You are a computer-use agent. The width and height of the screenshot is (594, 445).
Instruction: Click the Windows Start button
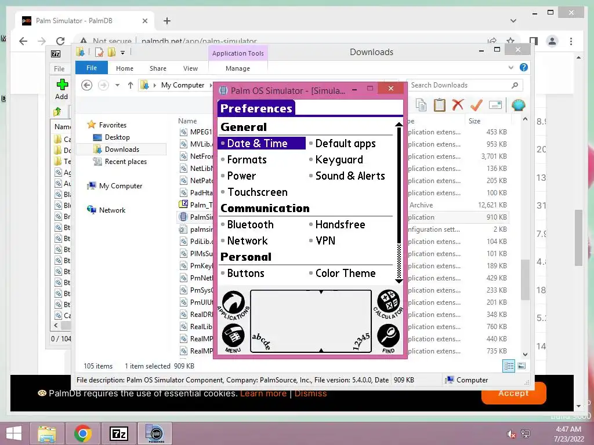click(x=14, y=433)
